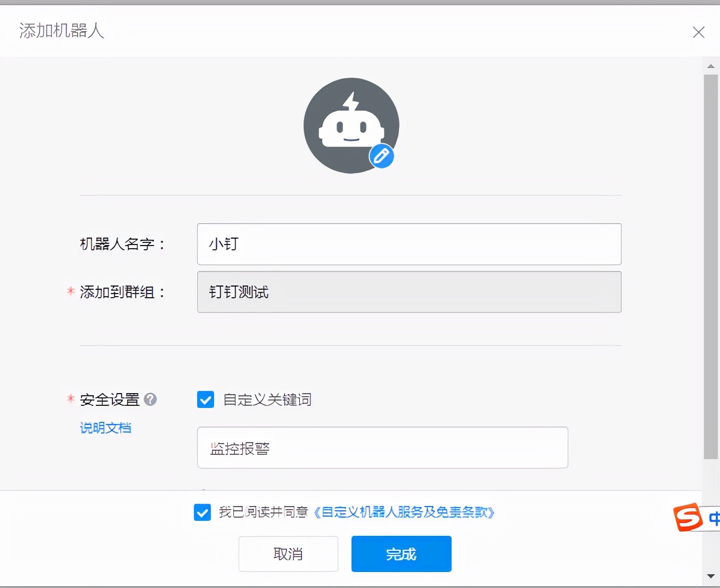Select the robot name field containing 小钉
Image resolution: width=720 pixels, height=588 pixels.
click(409, 244)
